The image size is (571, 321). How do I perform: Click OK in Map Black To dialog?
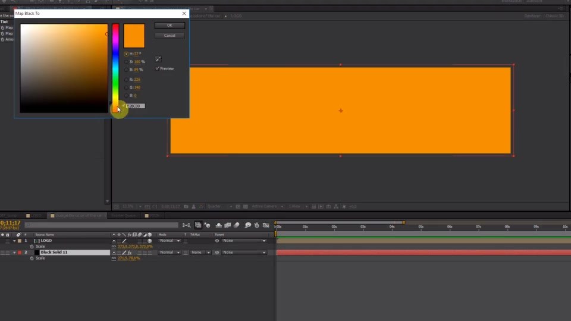coord(170,26)
